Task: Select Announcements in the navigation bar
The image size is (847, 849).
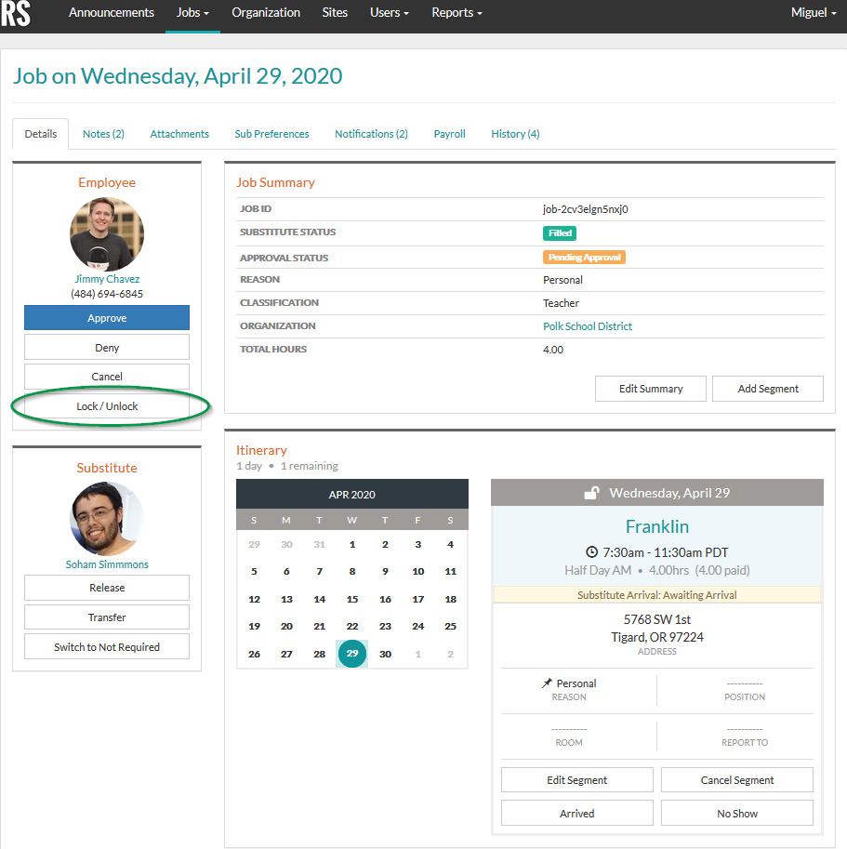Action: [x=112, y=13]
